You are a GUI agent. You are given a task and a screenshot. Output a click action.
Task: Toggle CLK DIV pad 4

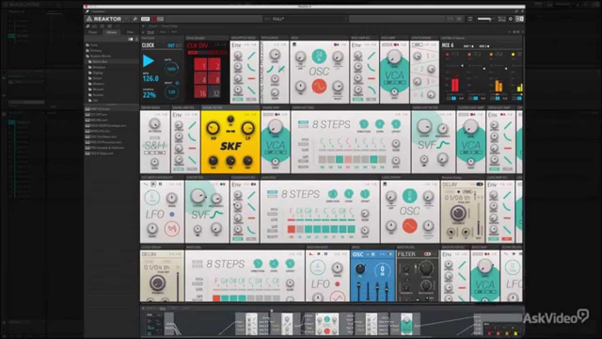(x=201, y=78)
